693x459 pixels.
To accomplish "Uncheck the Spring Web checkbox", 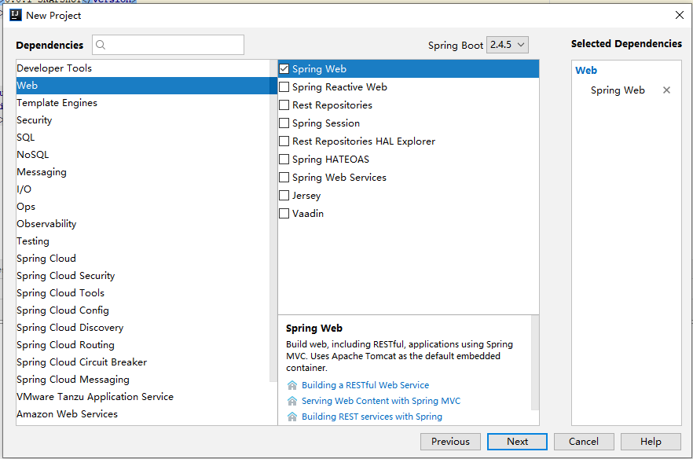I will tap(284, 69).
